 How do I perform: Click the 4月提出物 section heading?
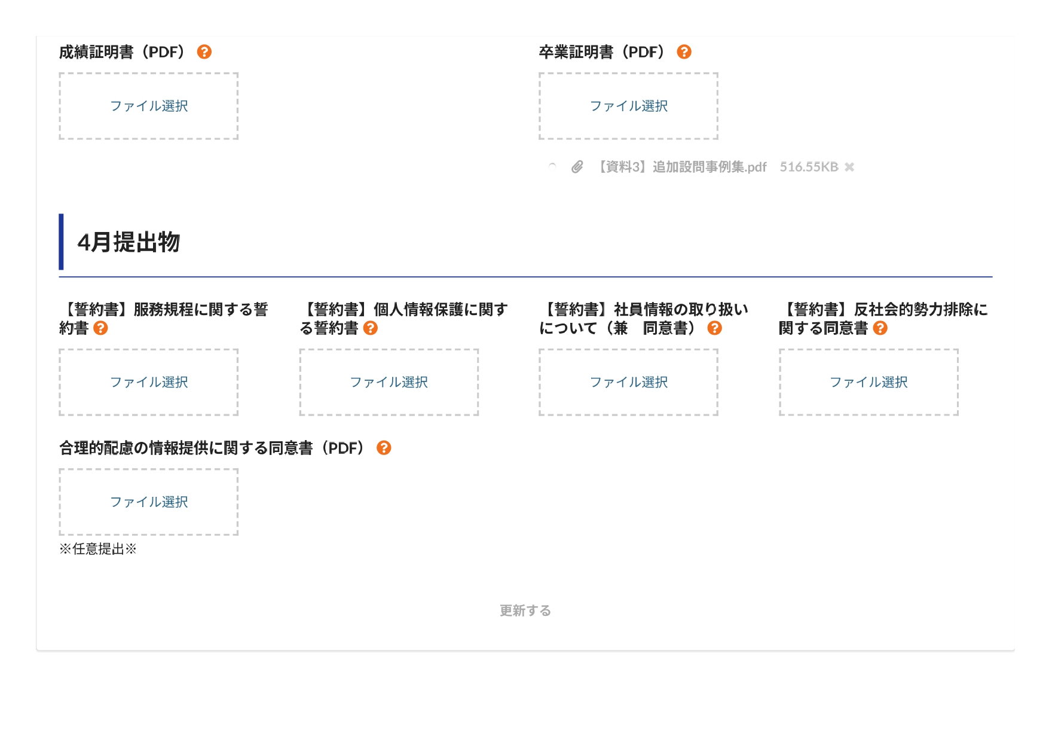(129, 242)
